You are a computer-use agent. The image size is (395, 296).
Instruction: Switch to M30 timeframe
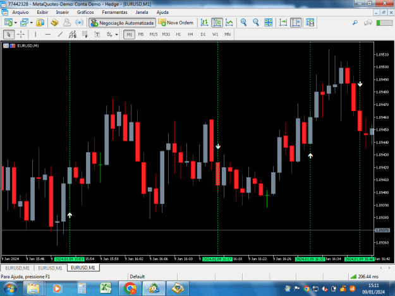166,35
